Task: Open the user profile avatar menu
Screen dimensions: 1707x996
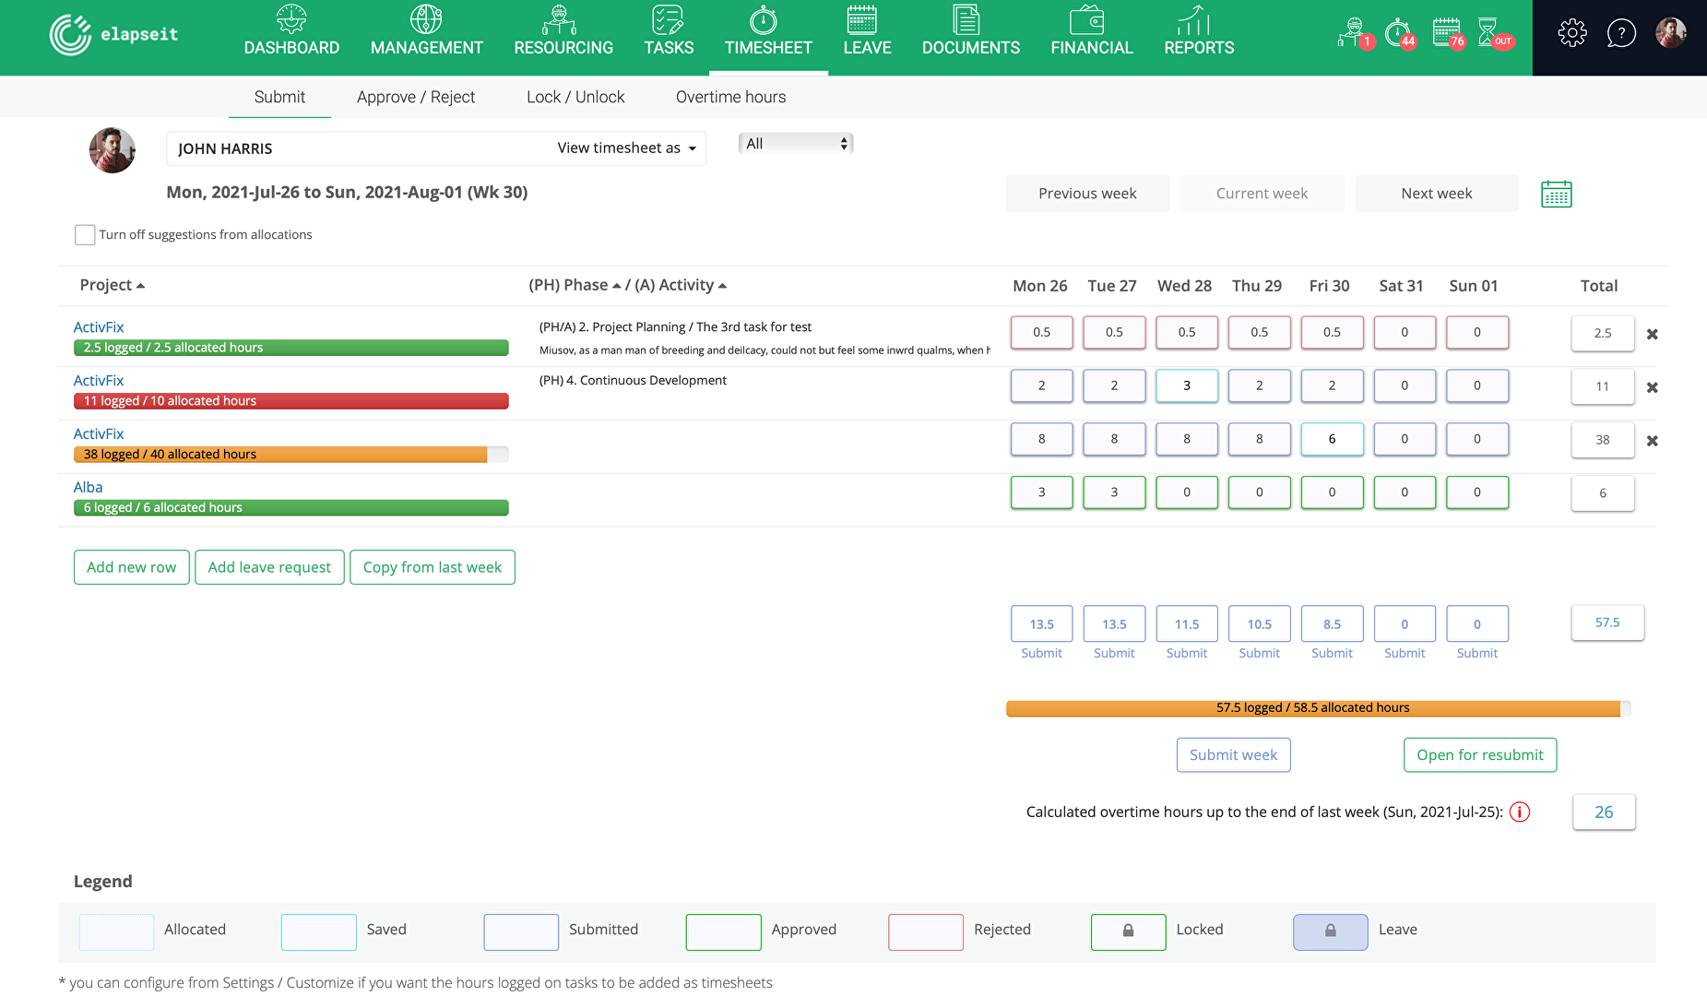Action: pos(1671,33)
